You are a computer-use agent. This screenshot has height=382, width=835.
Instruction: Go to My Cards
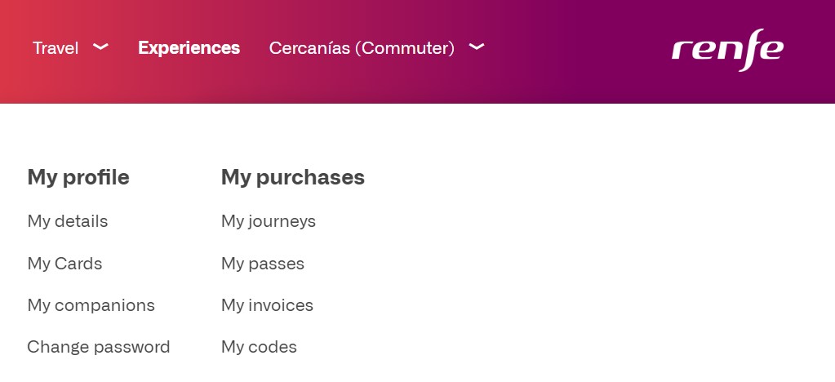(64, 264)
